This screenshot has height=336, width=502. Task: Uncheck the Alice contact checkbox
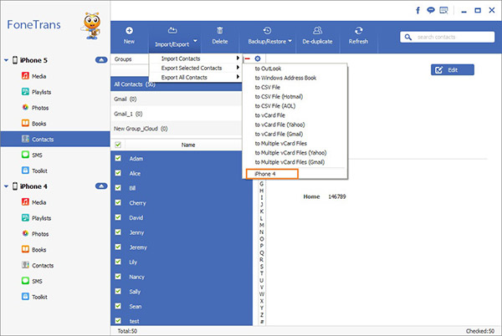pyautogui.click(x=118, y=173)
